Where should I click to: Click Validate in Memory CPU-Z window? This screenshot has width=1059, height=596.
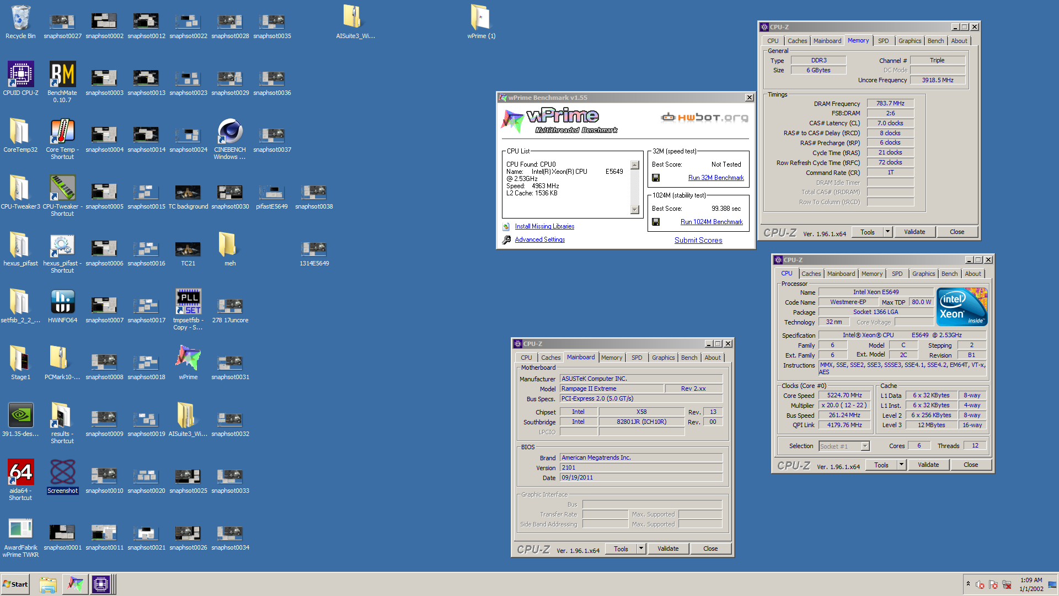(x=914, y=232)
